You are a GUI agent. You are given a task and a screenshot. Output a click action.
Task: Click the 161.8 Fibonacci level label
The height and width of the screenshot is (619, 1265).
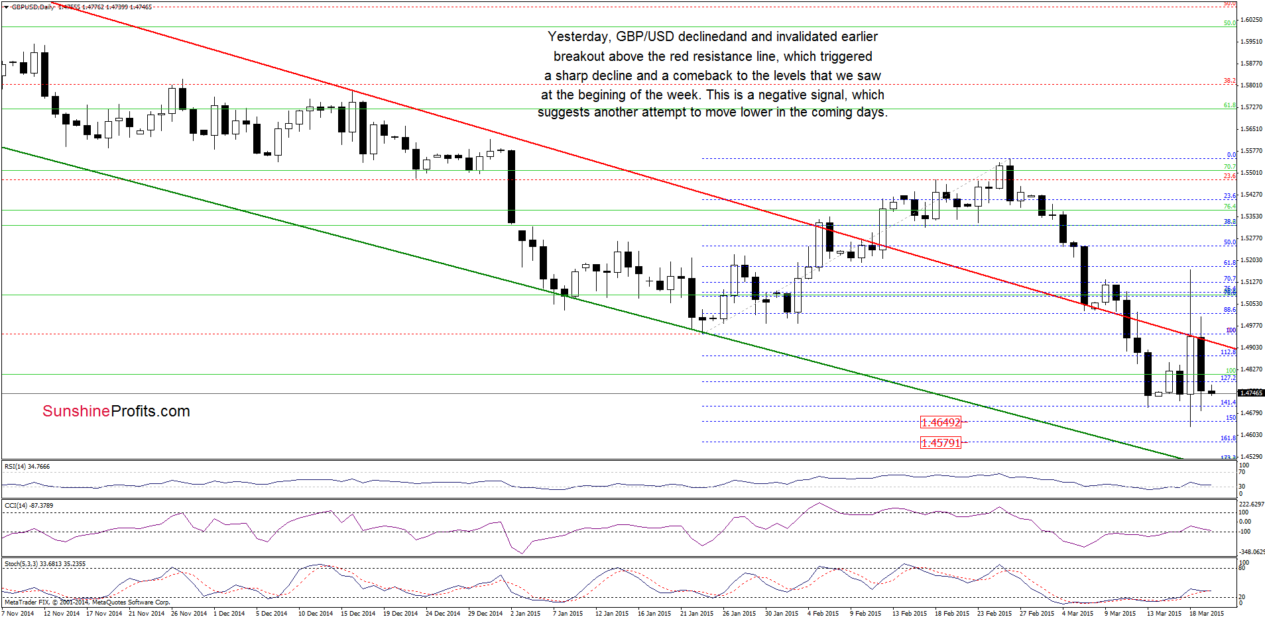pyautogui.click(x=1229, y=438)
